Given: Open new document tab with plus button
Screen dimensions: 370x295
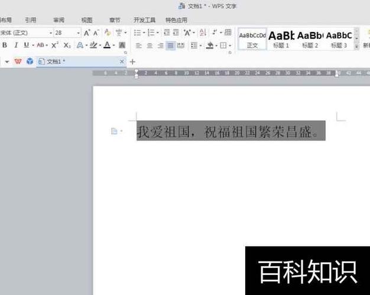Looking at the screenshot, I should 132,62.
